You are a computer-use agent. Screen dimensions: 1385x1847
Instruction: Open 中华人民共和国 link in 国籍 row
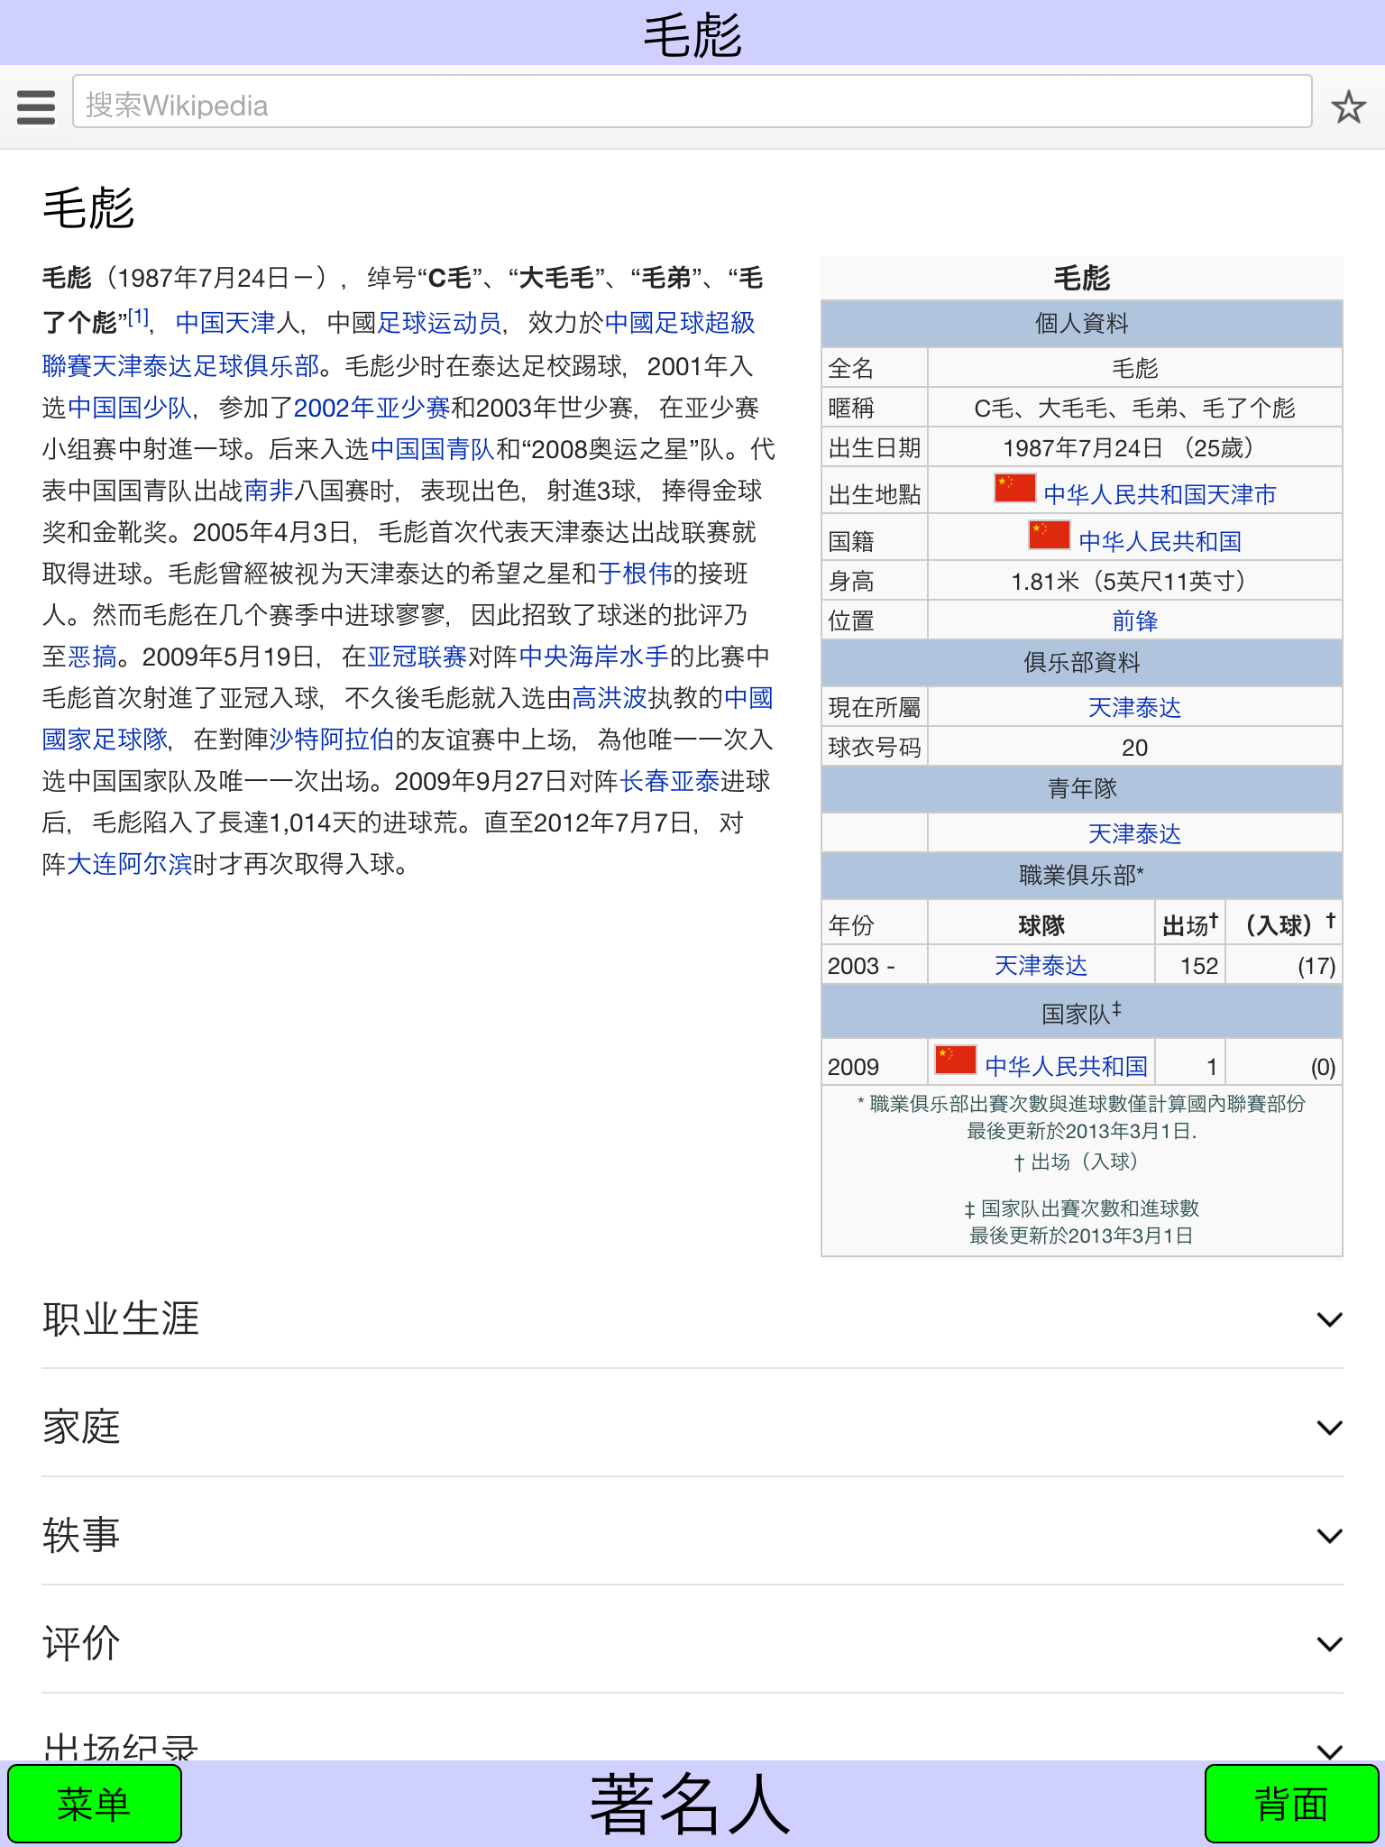click(1160, 541)
